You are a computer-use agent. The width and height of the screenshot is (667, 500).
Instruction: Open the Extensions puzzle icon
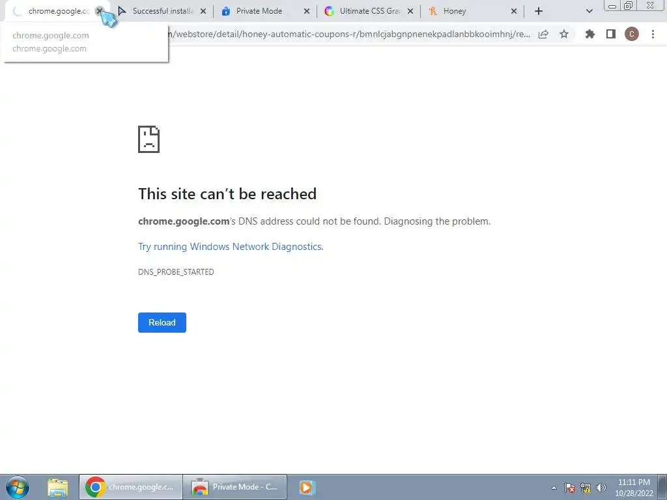[x=589, y=34]
